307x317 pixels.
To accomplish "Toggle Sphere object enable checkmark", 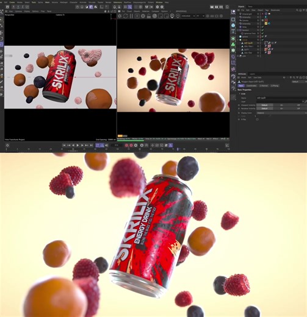I will (262, 37).
